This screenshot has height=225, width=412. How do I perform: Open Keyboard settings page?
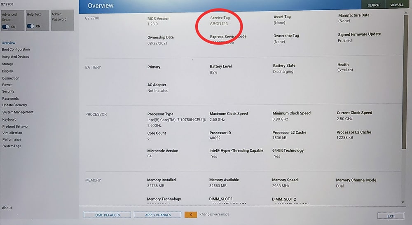click(x=9, y=120)
